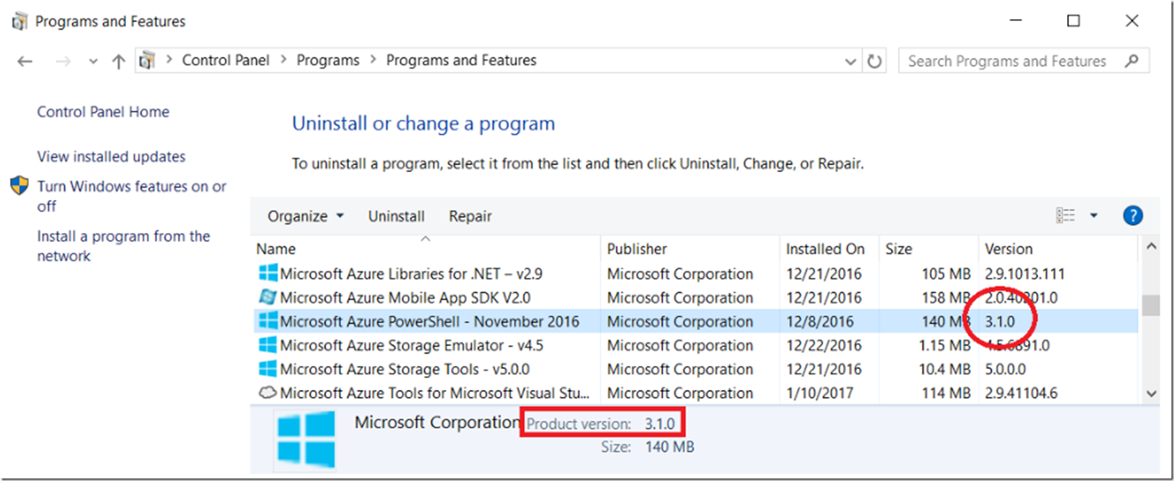Screen dimensions: 1174x481
Task: Open the blue Help button
Action: 1133,216
